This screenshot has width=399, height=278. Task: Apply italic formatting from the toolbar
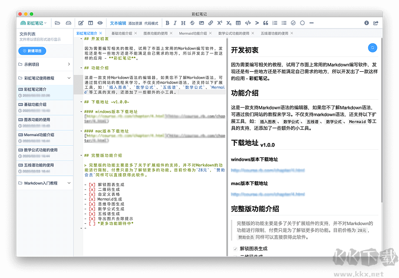pos(175,23)
